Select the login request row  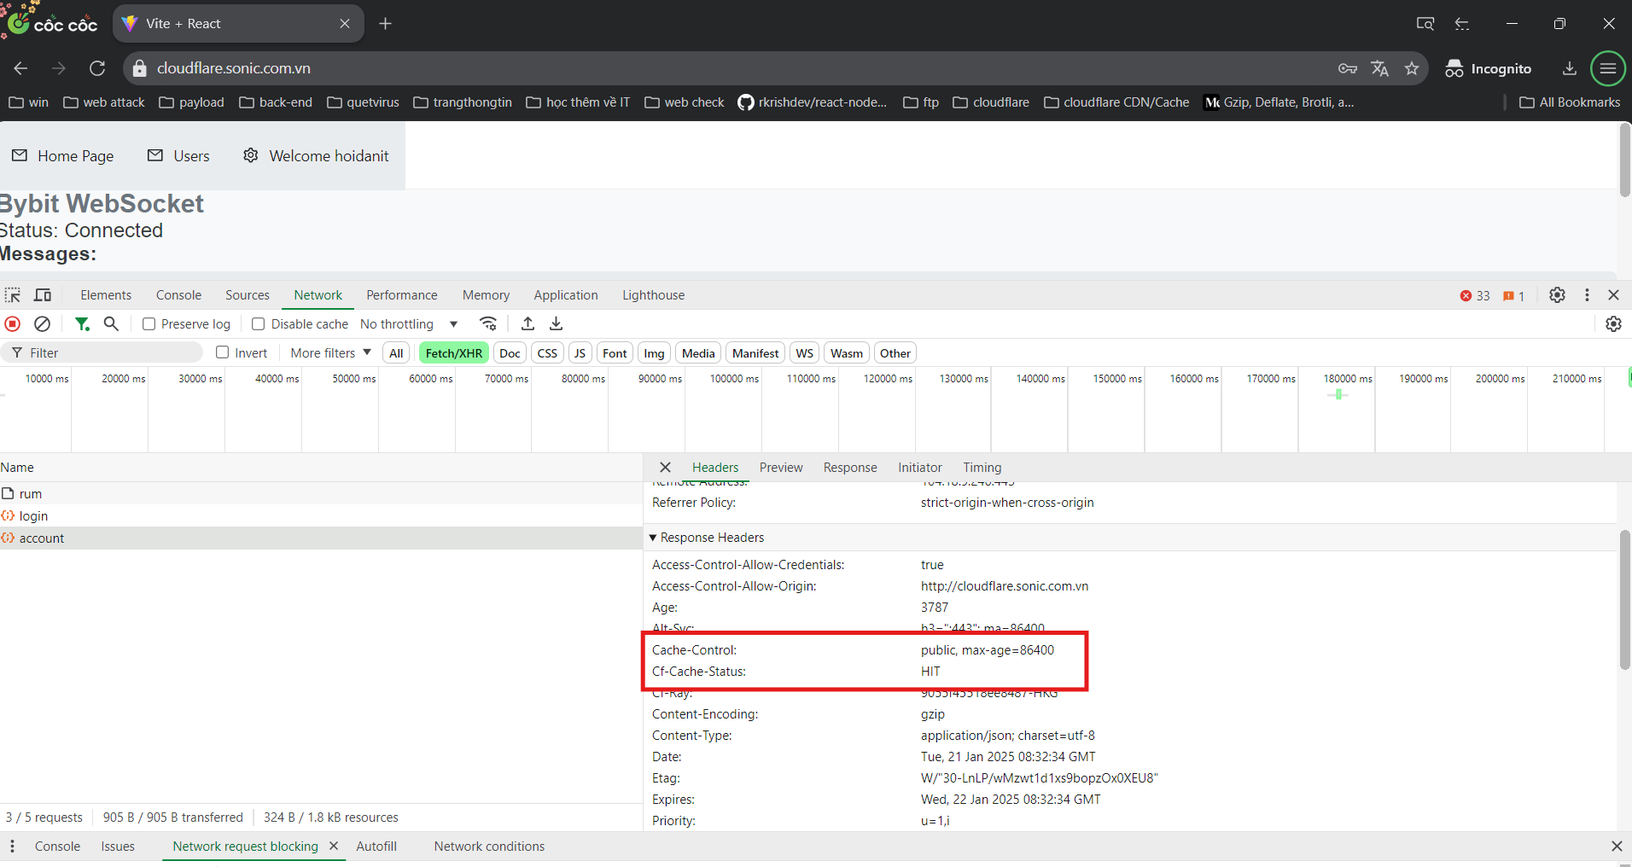[34, 516]
